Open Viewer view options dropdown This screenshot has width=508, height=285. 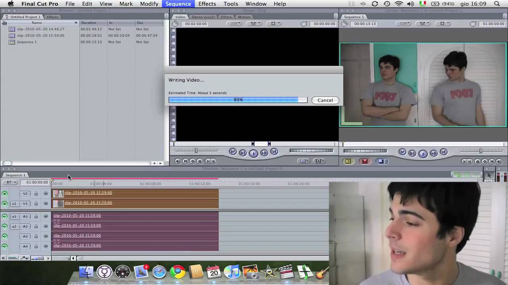(273, 24)
